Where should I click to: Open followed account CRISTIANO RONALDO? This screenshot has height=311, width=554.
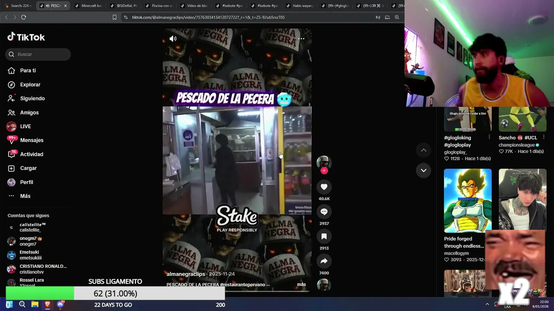37,269
